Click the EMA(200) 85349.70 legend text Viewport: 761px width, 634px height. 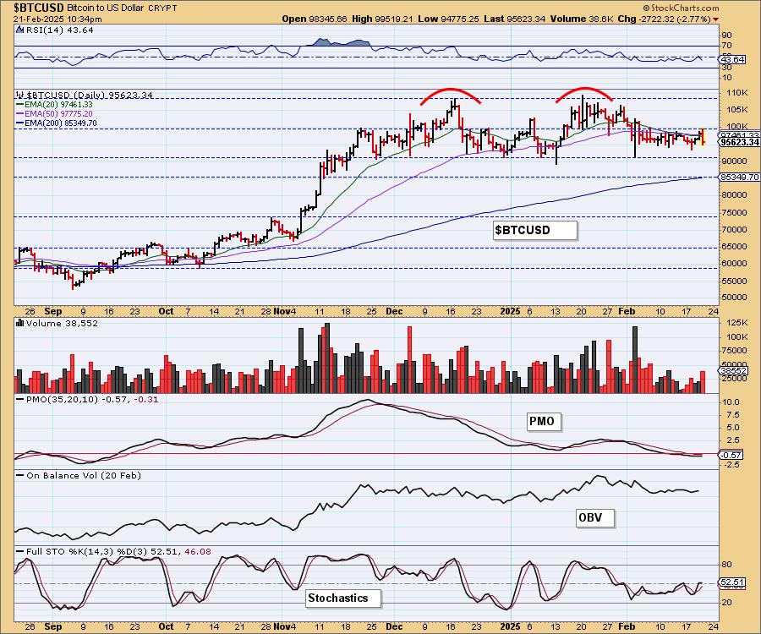click(x=61, y=123)
